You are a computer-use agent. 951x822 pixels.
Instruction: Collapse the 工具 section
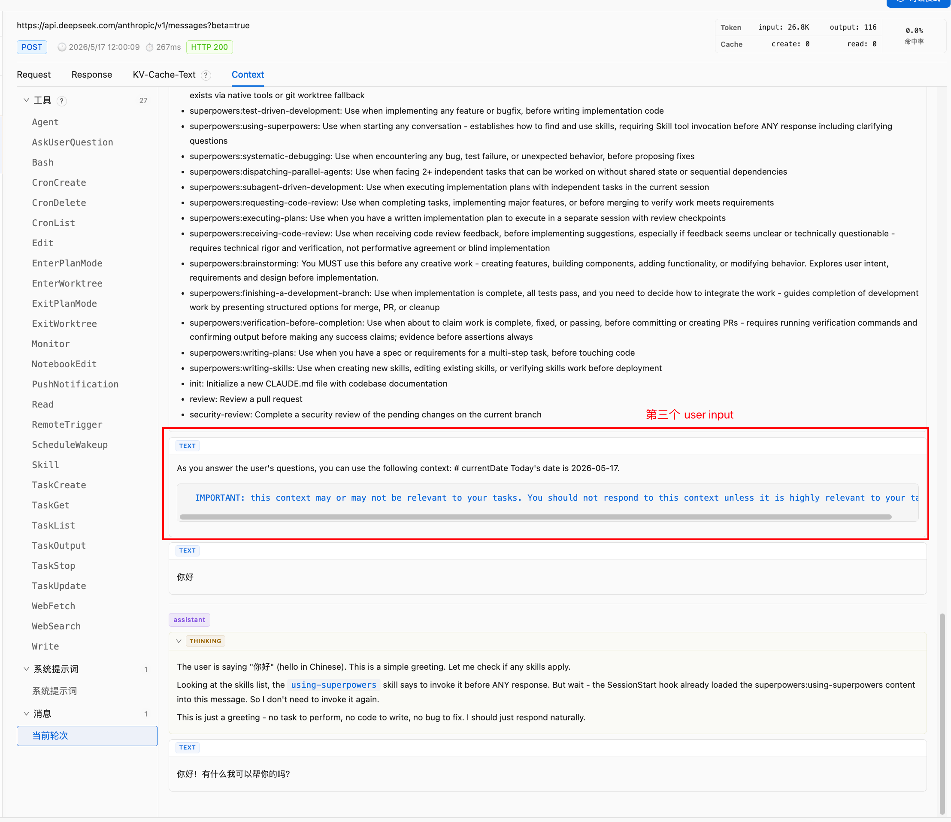(26, 100)
